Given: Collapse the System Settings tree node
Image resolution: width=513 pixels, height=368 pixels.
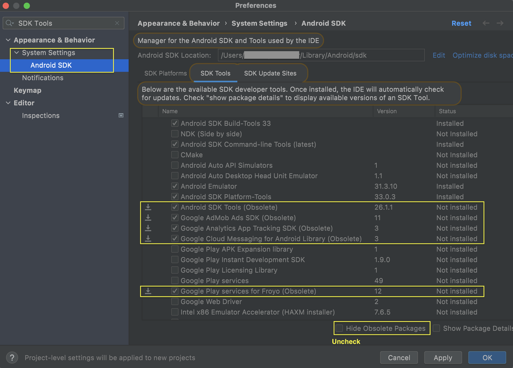Looking at the screenshot, I should coord(16,53).
